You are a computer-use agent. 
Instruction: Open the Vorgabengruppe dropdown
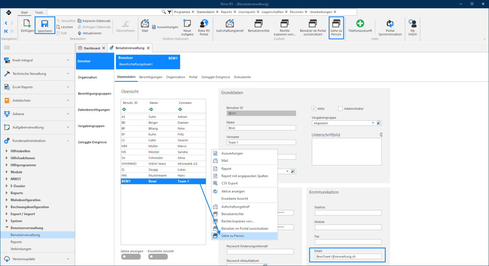pyautogui.click(x=373, y=123)
